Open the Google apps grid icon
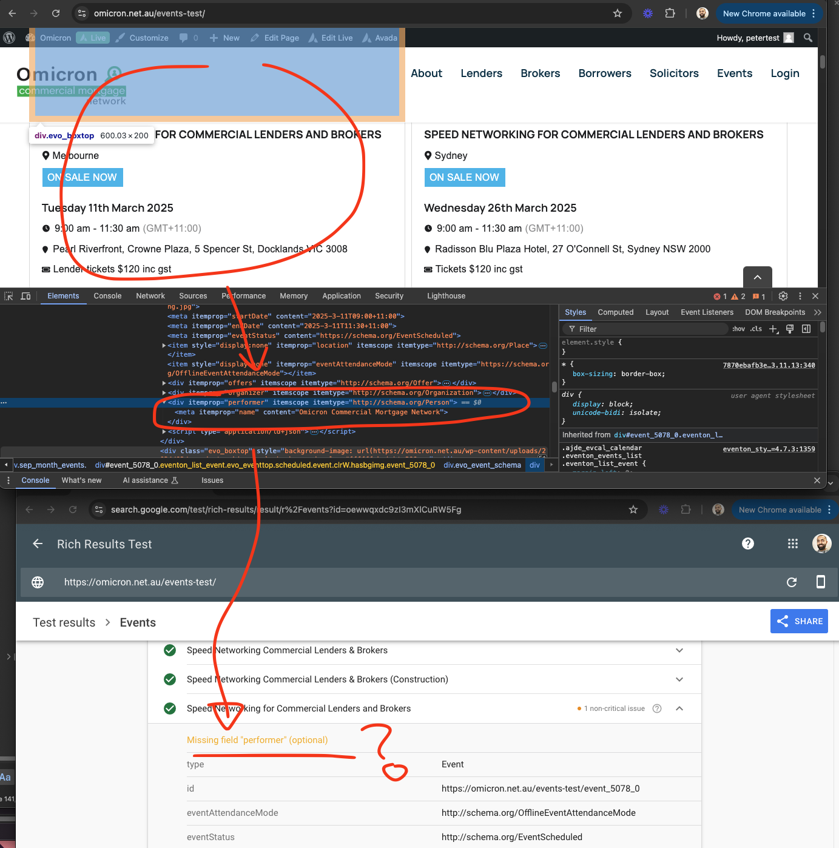Image resolution: width=839 pixels, height=848 pixels. pos(793,543)
